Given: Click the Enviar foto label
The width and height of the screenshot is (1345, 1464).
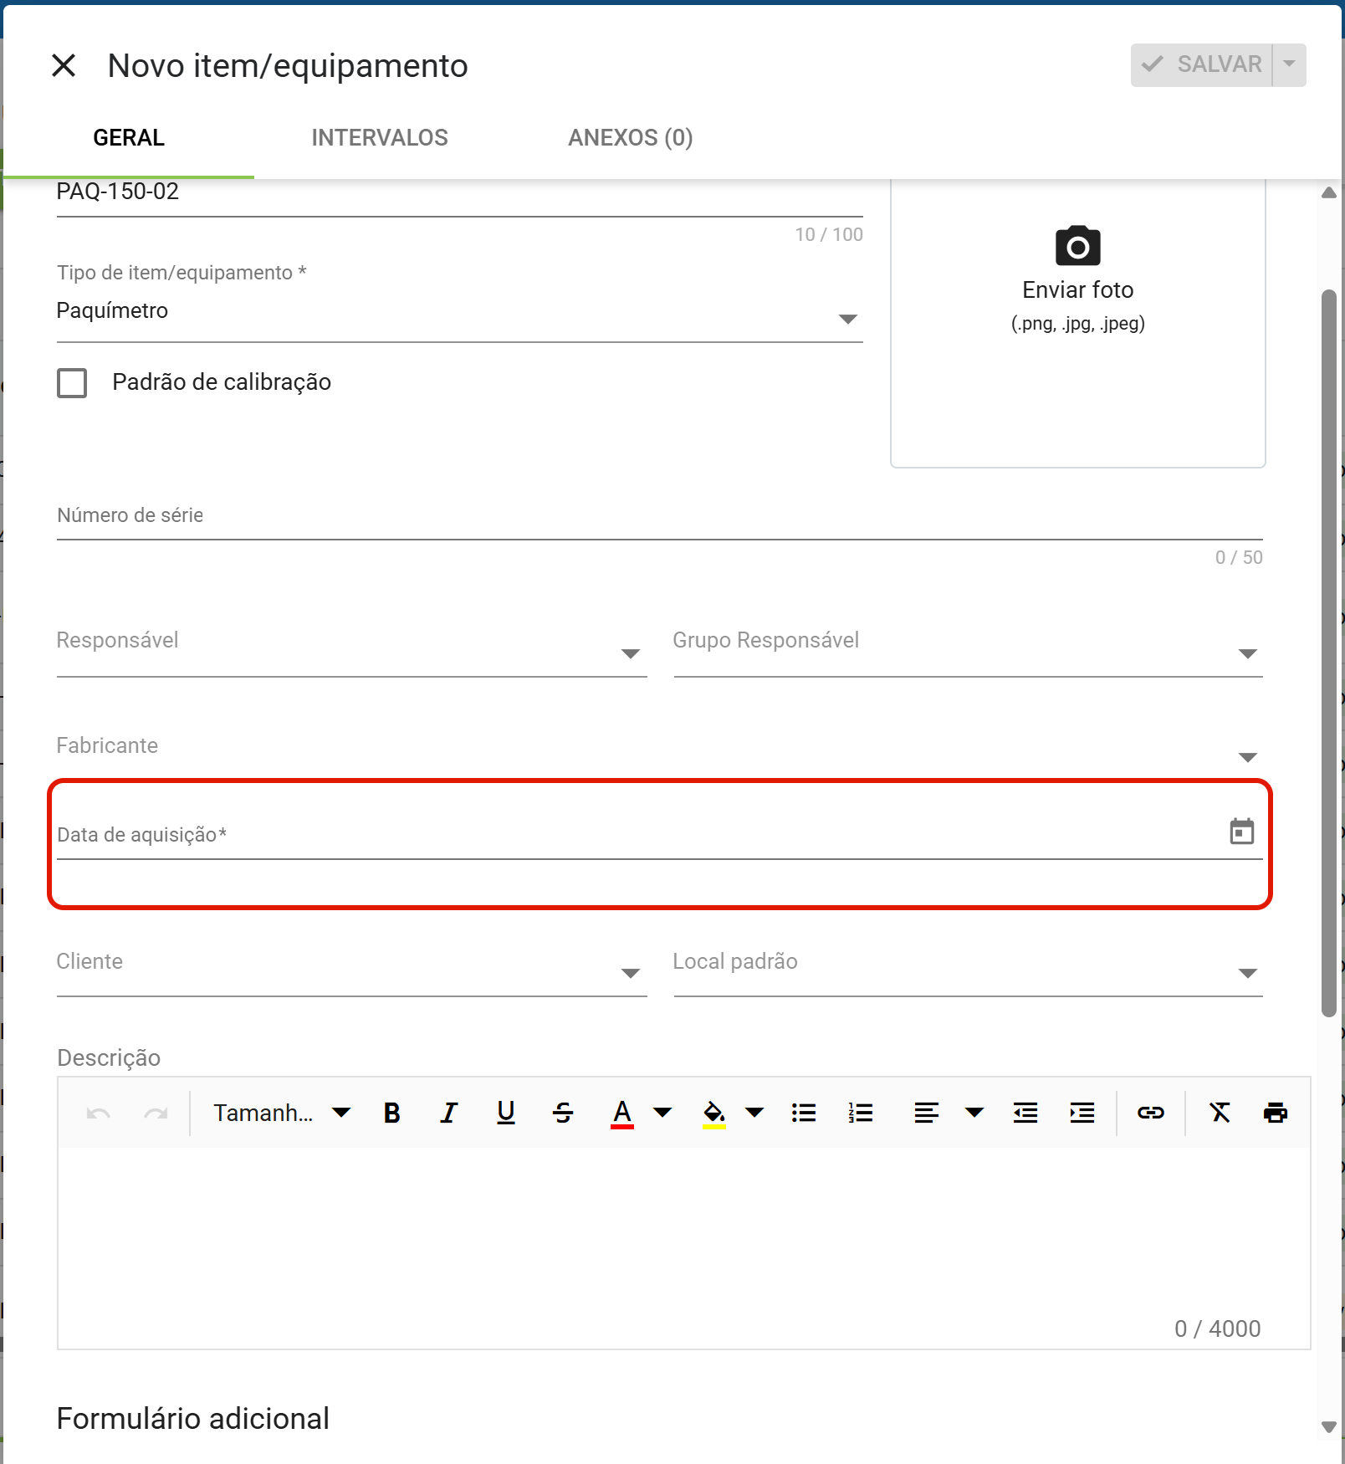Looking at the screenshot, I should click(x=1077, y=290).
